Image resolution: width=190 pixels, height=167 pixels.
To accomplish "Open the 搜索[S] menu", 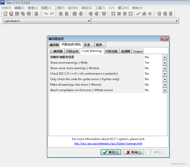I will (33, 8).
